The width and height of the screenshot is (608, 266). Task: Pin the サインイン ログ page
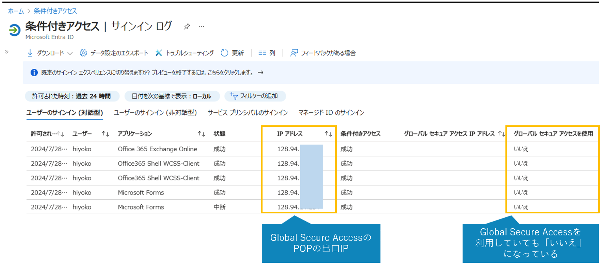(x=187, y=27)
